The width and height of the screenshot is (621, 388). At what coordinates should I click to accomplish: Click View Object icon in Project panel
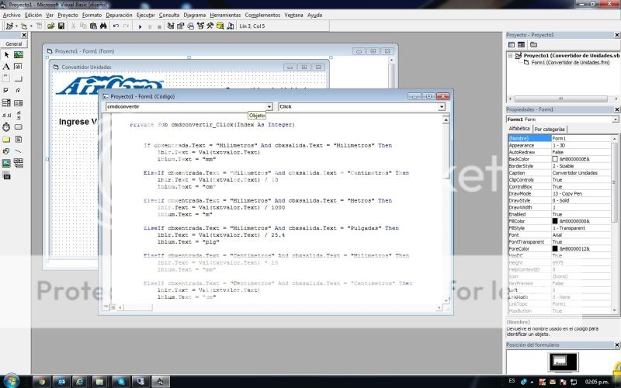521,45
